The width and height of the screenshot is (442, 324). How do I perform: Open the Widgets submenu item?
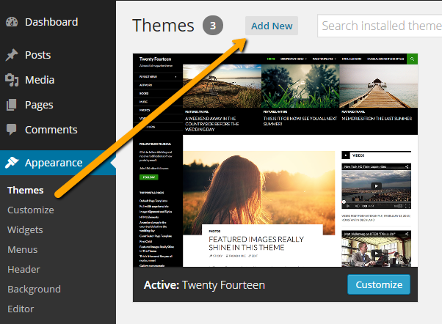click(25, 230)
